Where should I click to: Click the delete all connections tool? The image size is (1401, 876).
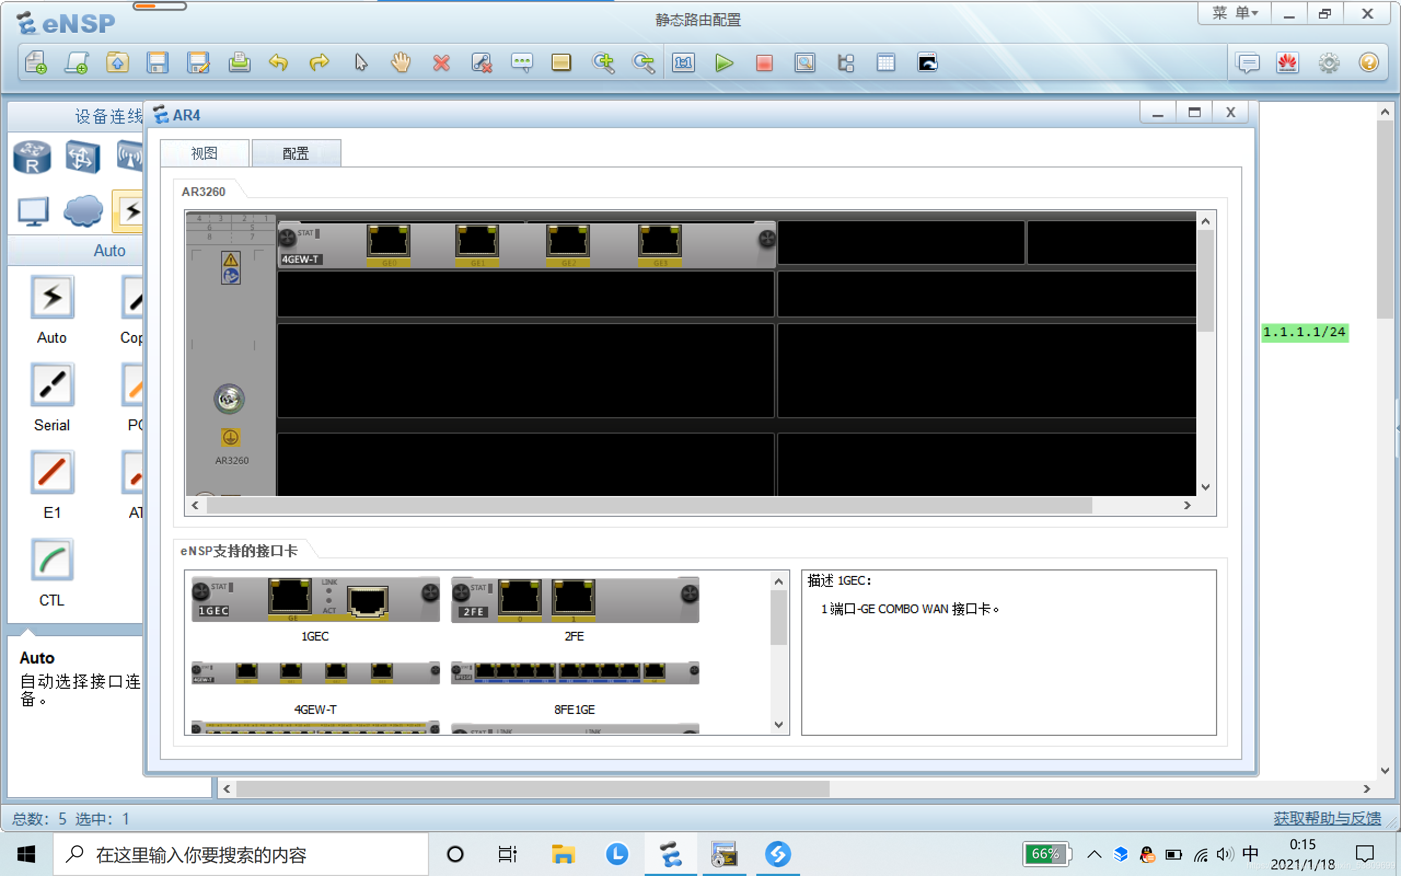482,62
